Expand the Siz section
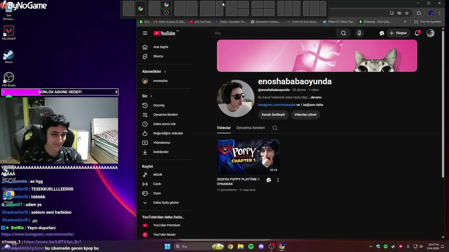Viewport: 449px width, 252px height. tap(147, 96)
